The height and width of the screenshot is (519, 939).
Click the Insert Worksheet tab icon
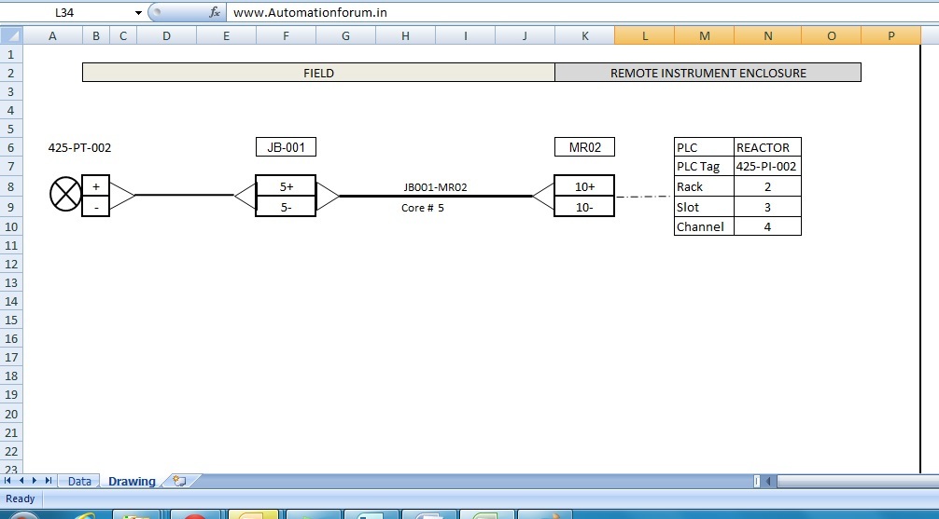(178, 482)
